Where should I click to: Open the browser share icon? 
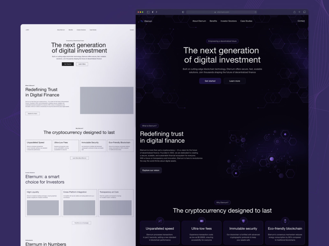coord(294,12)
